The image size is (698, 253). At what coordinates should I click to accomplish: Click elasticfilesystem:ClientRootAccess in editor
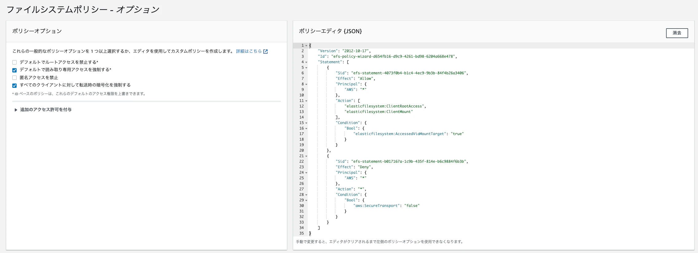tap(384, 106)
